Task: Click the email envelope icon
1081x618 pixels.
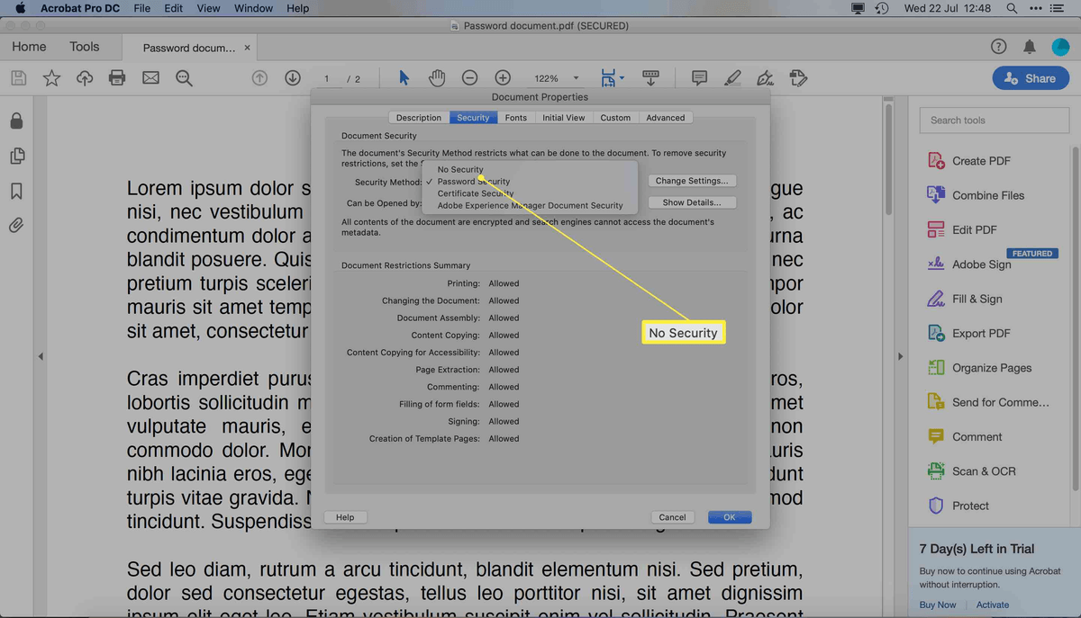Action: [x=150, y=77]
